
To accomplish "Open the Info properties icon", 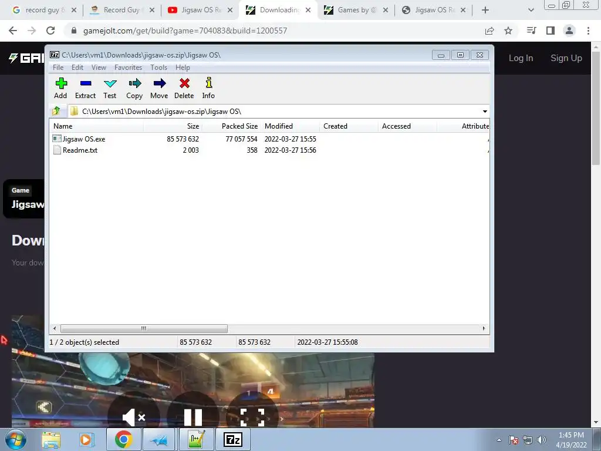I will click(x=208, y=89).
